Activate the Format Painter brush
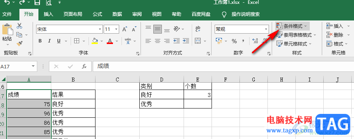The image size is (354, 139). 19,43
